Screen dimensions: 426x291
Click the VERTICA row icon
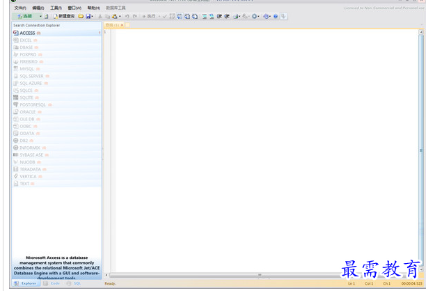pos(16,176)
